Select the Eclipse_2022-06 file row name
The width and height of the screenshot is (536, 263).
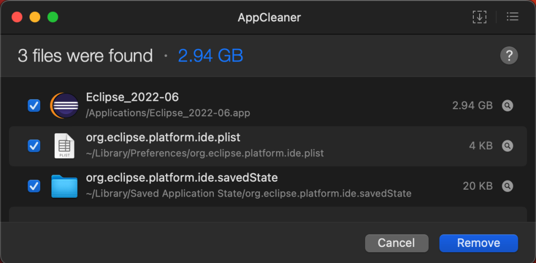coord(132,97)
